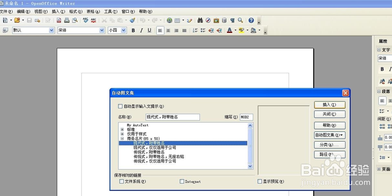Screen dimensions: 392x196
Task: Expand the 页面 section in sidebar
Action: tap(379, 169)
